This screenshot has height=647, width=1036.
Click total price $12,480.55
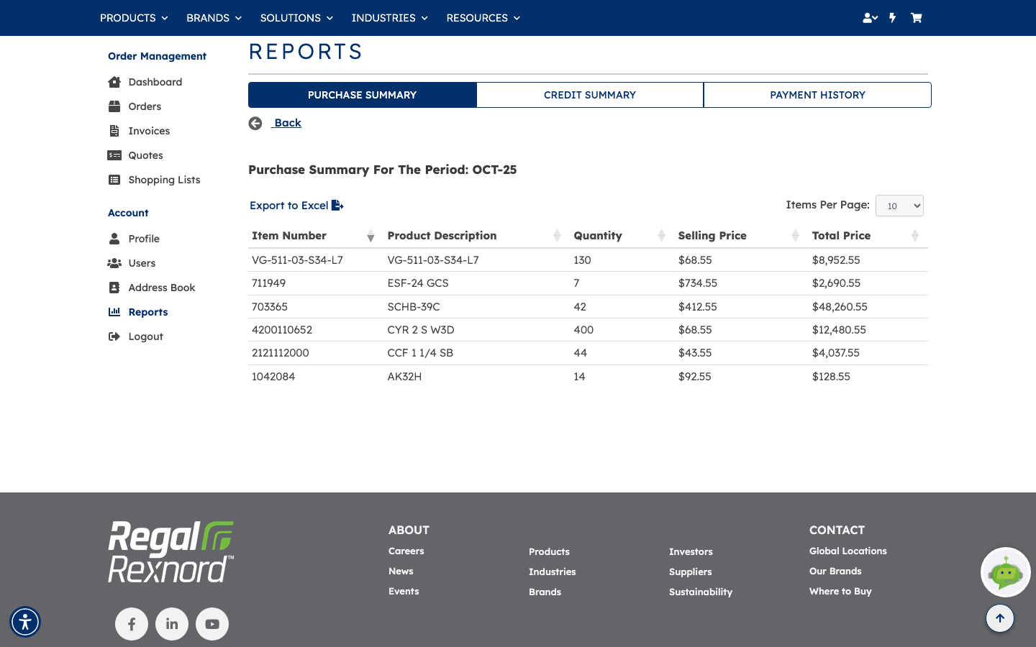tap(839, 330)
